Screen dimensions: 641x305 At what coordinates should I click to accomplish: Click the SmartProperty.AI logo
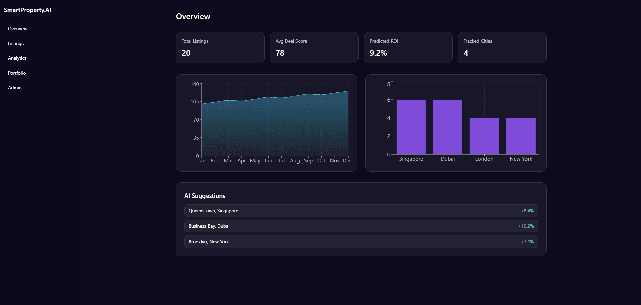click(28, 10)
